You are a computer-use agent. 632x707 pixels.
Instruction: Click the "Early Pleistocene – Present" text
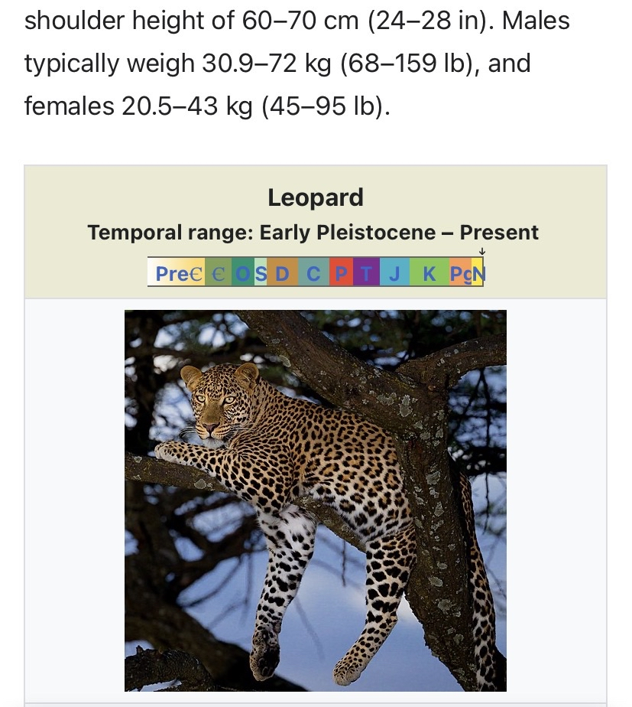pos(399,233)
